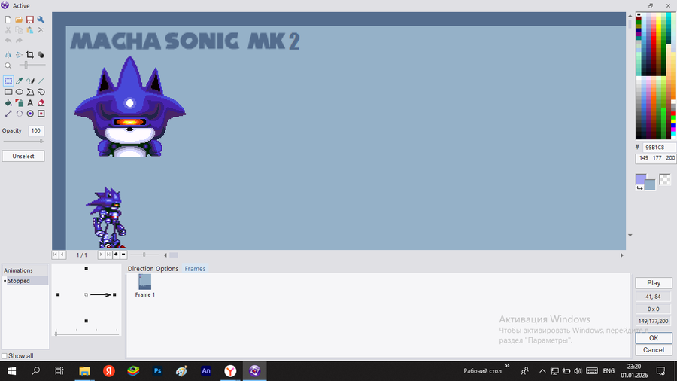Click the Flip vertically icon
This screenshot has height=381, width=677.
tap(19, 55)
